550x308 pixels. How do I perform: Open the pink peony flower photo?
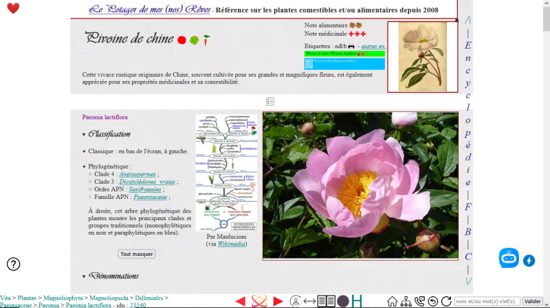tap(360, 186)
